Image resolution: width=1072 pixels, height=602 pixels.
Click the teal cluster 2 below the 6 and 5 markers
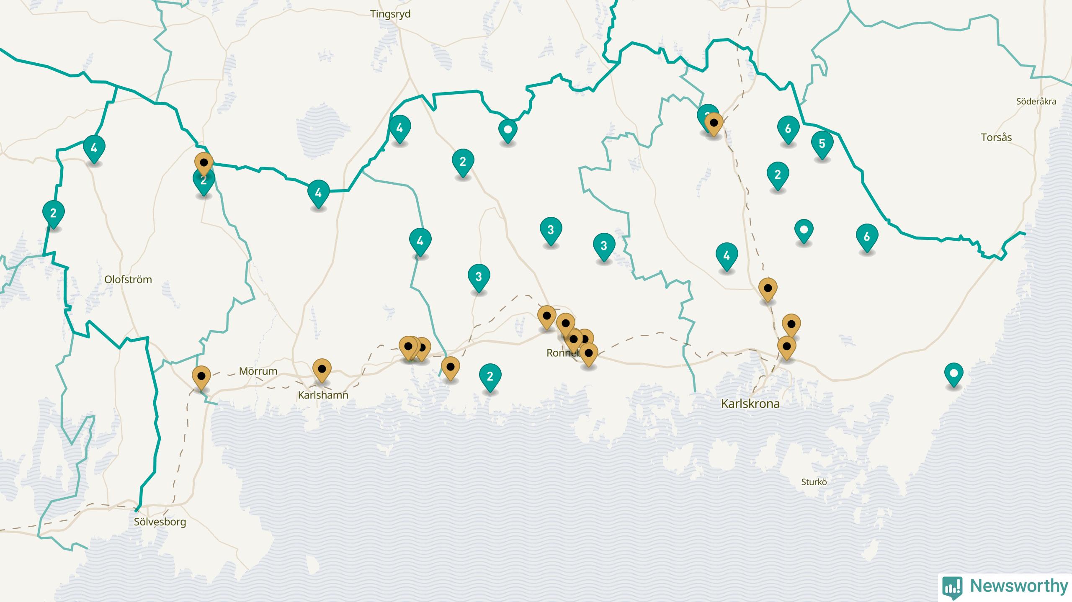point(778,175)
